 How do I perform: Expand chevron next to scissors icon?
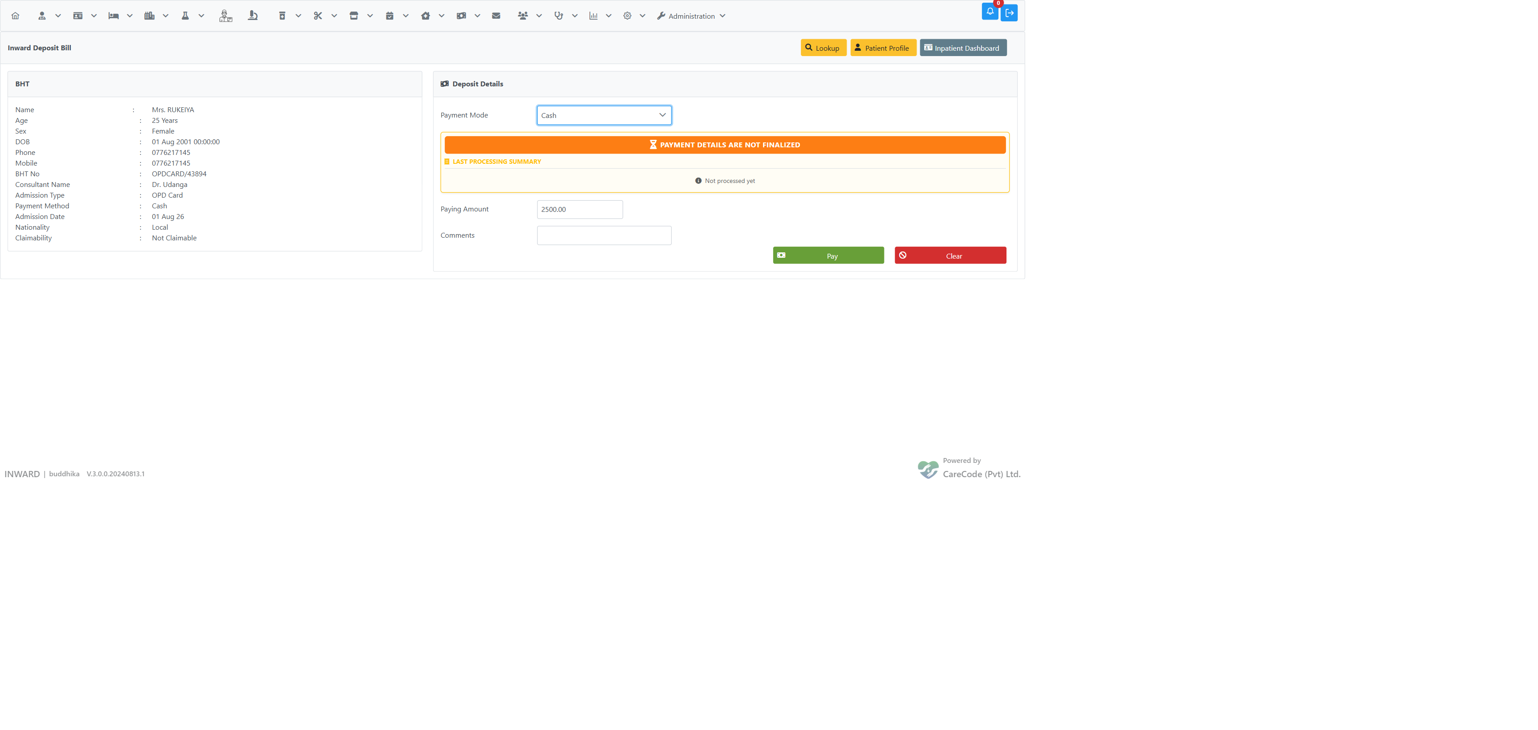(x=334, y=16)
